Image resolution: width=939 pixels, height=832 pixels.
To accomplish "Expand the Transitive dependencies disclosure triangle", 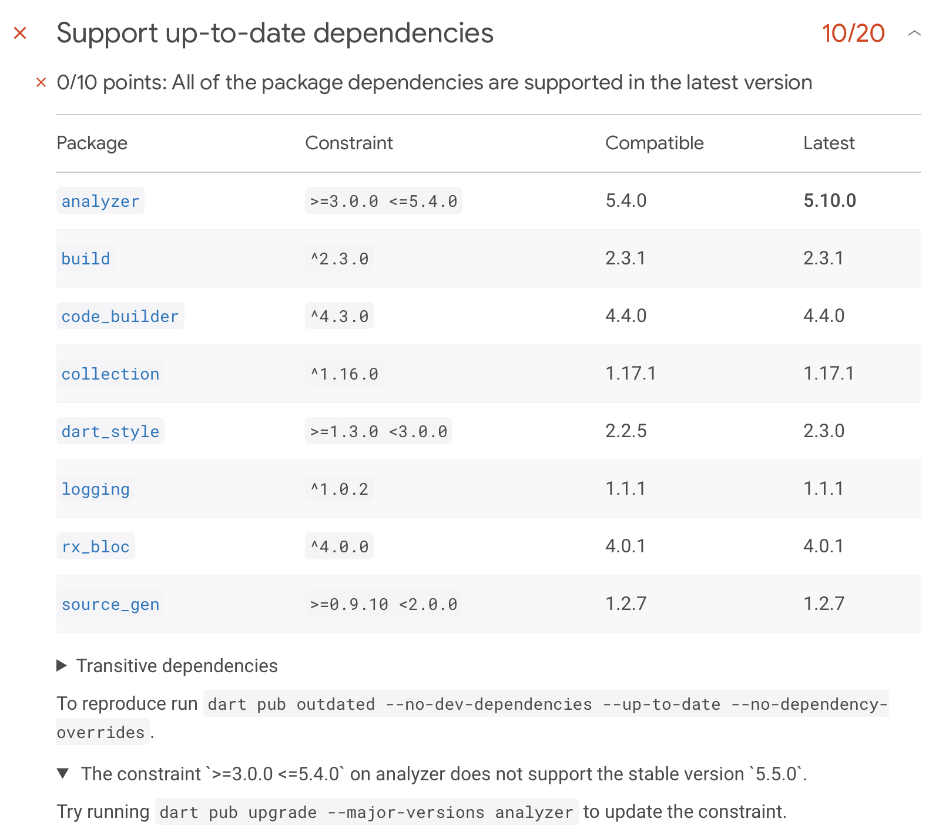I will (x=62, y=666).
